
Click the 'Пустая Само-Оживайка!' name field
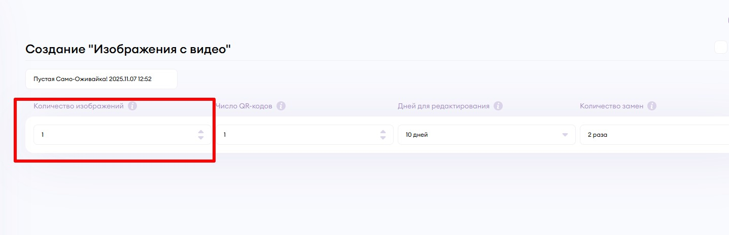(101, 79)
